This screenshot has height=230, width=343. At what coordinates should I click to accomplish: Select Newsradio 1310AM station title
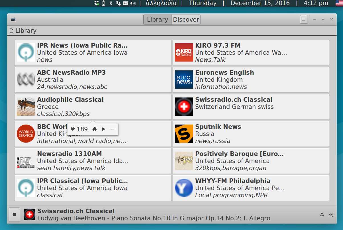click(70, 154)
